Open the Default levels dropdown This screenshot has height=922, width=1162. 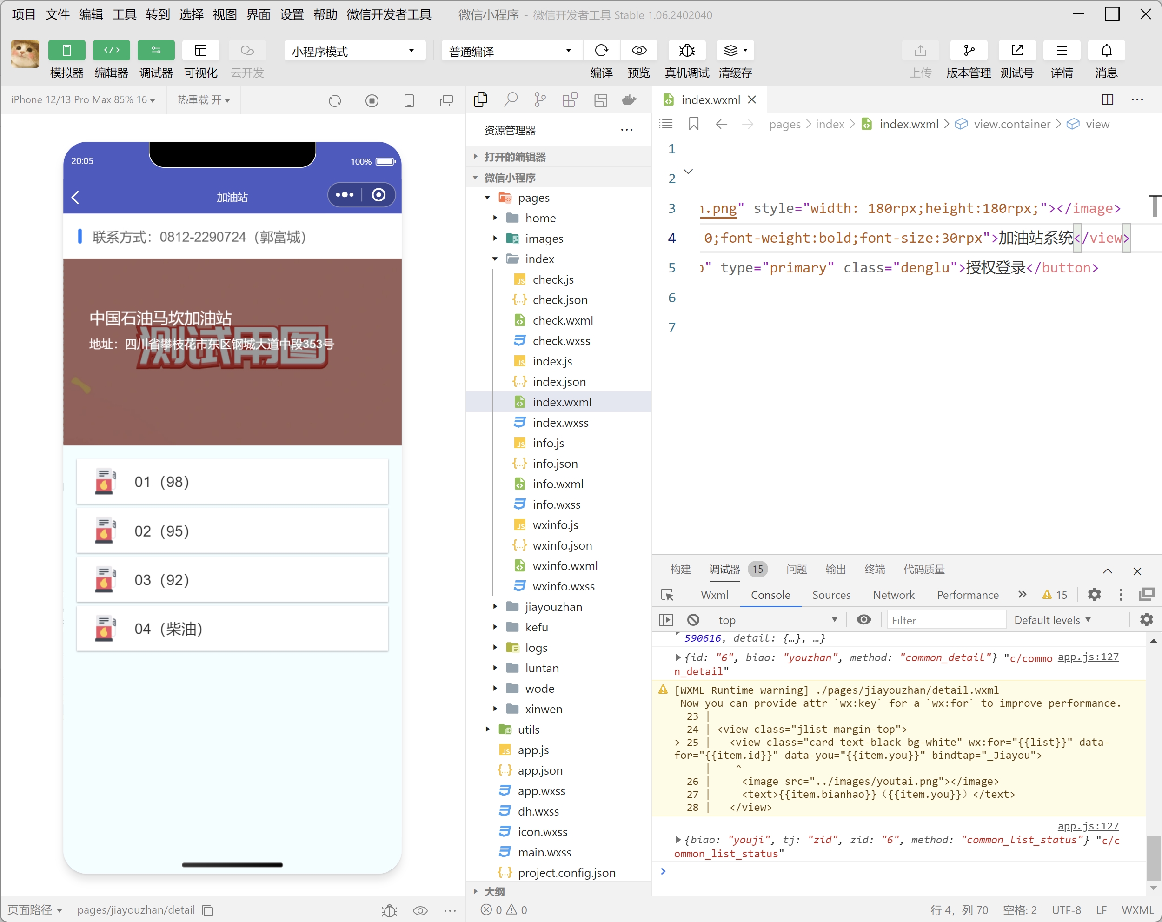click(1052, 620)
